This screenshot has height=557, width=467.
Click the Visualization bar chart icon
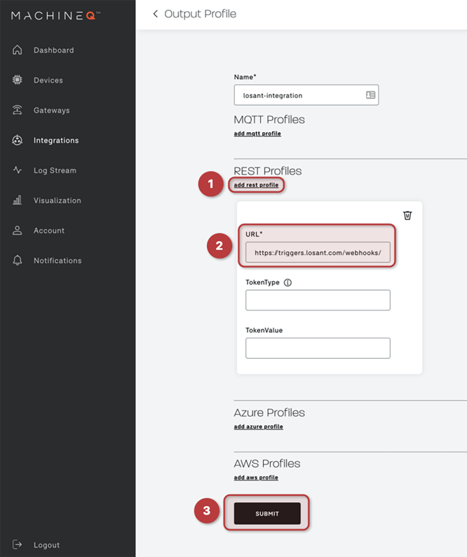coord(18,200)
